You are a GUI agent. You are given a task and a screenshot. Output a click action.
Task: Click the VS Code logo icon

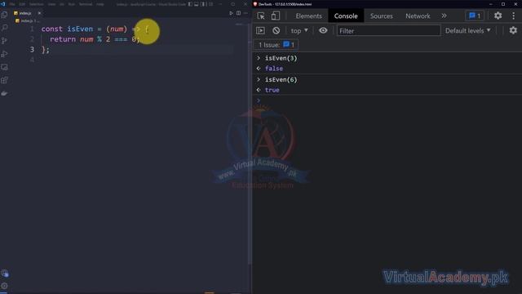point(3,4)
